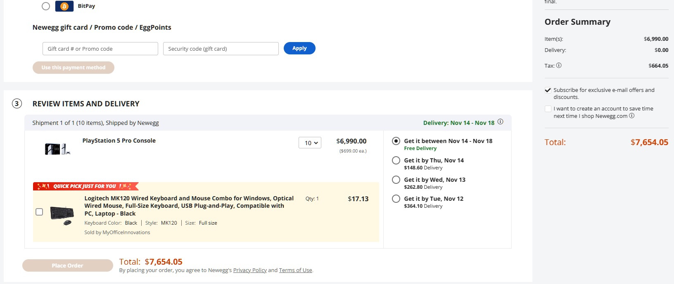Click the step 3 circle icon
674x284 pixels.
point(17,103)
